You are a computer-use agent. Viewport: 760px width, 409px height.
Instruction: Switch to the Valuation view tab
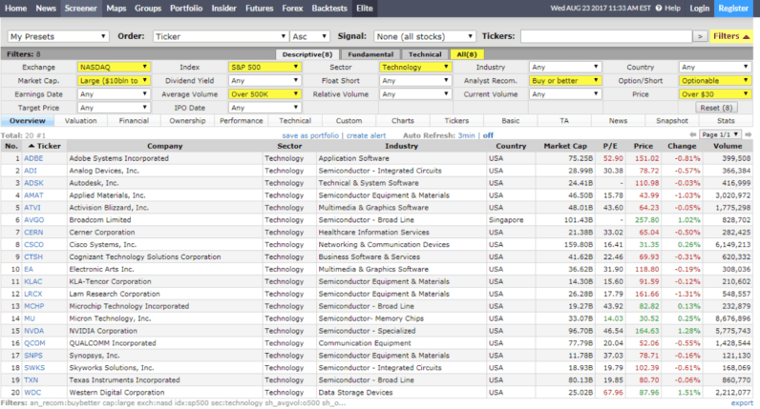click(80, 121)
